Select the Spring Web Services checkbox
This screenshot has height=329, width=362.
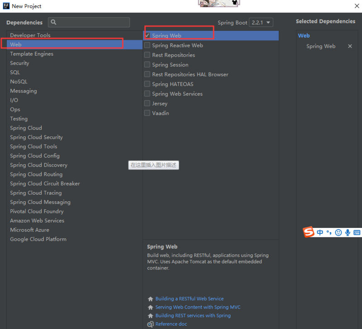click(148, 94)
